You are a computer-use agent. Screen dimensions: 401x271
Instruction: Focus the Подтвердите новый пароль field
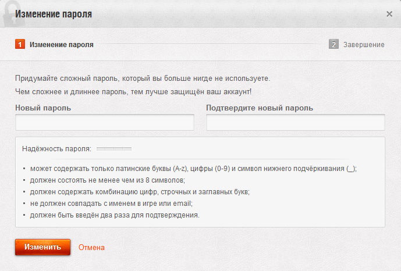click(296, 122)
